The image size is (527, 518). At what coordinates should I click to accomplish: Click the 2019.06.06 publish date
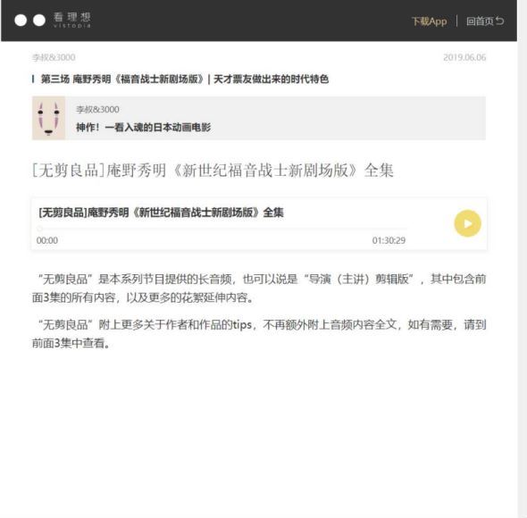tap(464, 57)
